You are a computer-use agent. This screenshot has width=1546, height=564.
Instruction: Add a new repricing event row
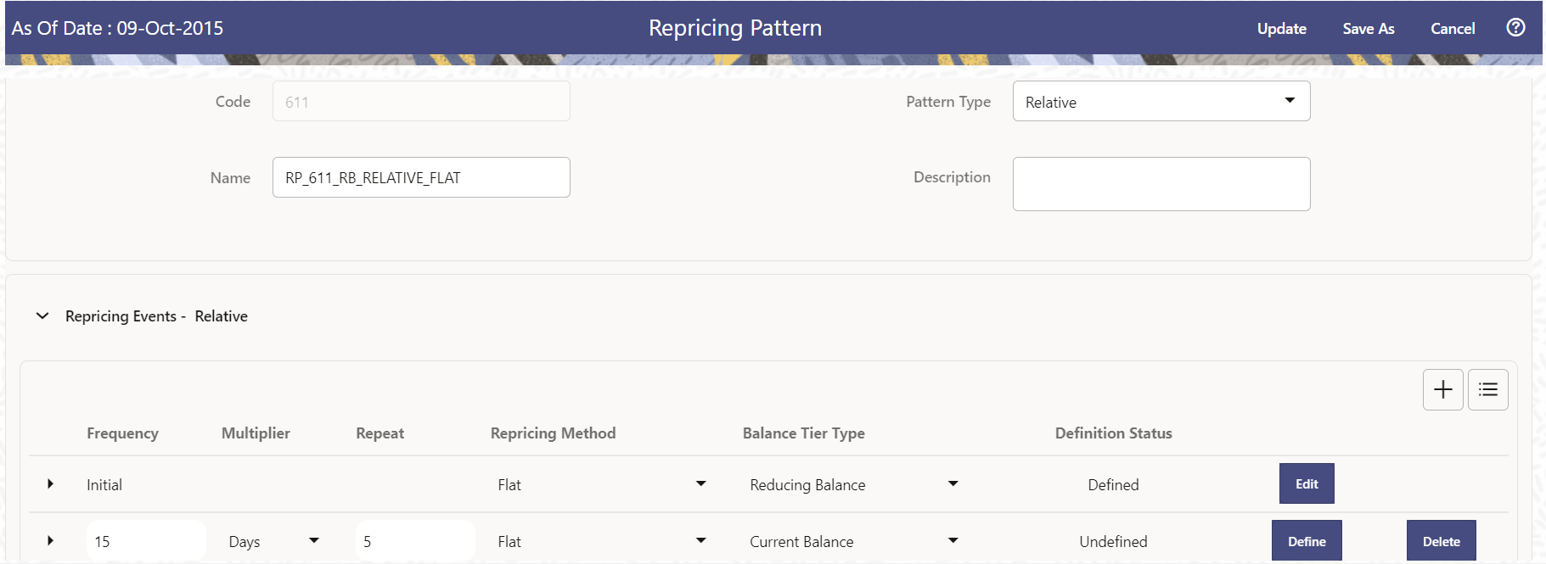point(1442,389)
